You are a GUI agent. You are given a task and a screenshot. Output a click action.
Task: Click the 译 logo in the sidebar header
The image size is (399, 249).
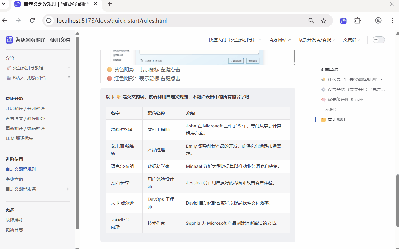[x=9, y=40]
